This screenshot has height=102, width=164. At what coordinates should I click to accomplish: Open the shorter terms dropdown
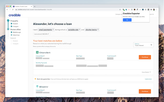tap(92, 30)
